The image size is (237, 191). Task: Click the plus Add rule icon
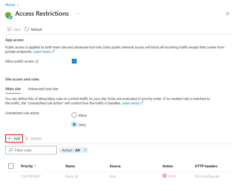[x=10, y=138]
